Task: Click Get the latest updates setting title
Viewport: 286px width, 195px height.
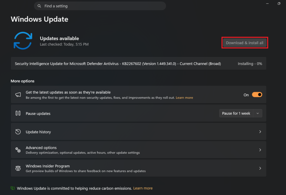Action: tap(68, 92)
